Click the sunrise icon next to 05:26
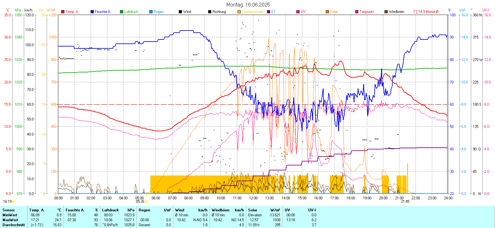The width and height of the screenshot is (495, 228). pos(146,202)
